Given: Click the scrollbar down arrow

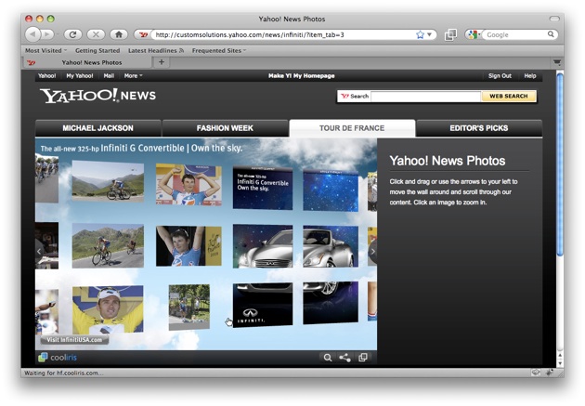Looking at the screenshot, I should click(x=560, y=363).
